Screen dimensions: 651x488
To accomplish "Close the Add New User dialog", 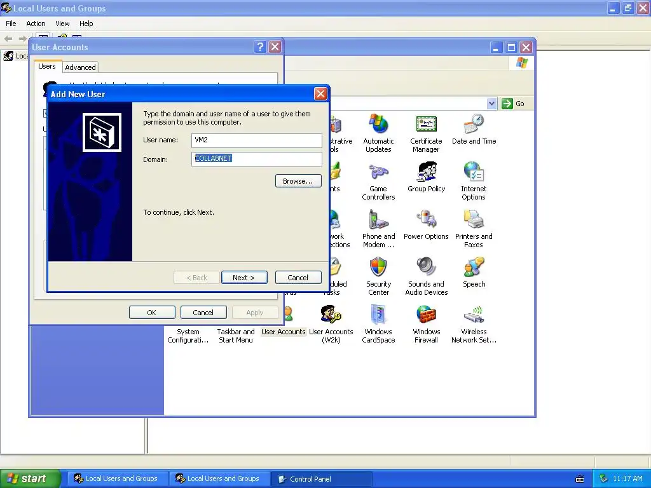I will point(320,94).
